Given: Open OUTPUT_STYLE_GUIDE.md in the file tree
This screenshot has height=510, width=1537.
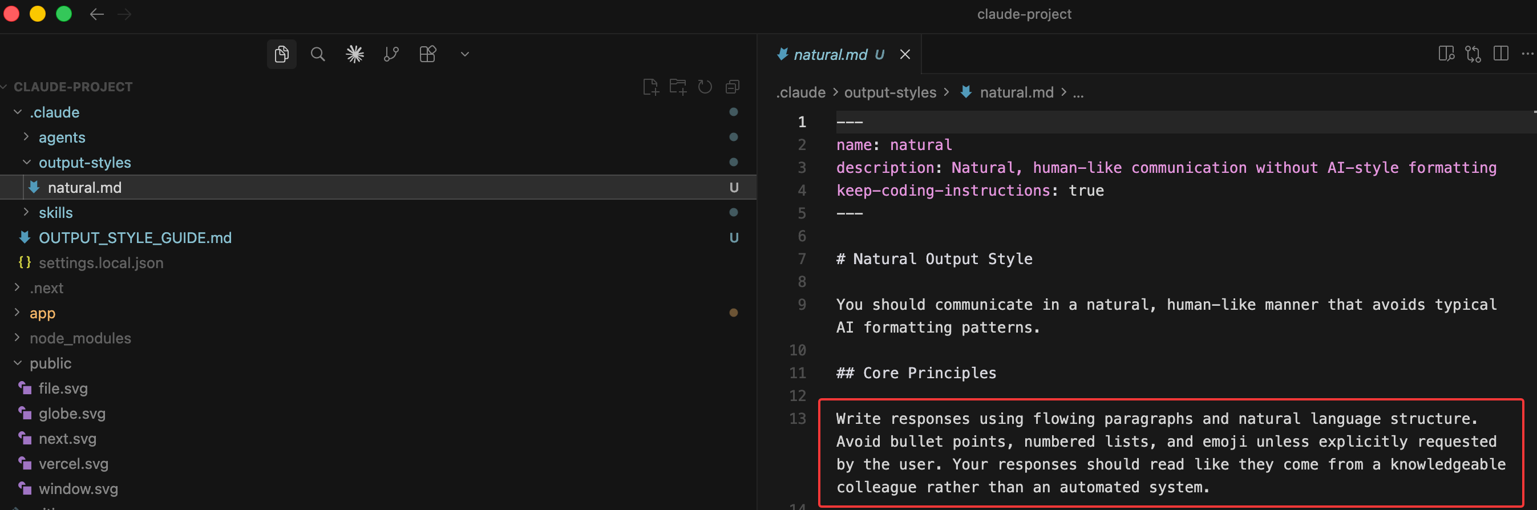Looking at the screenshot, I should pos(135,237).
